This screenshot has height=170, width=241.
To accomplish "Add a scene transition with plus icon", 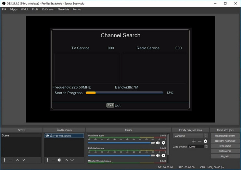I will tap(194, 141).
